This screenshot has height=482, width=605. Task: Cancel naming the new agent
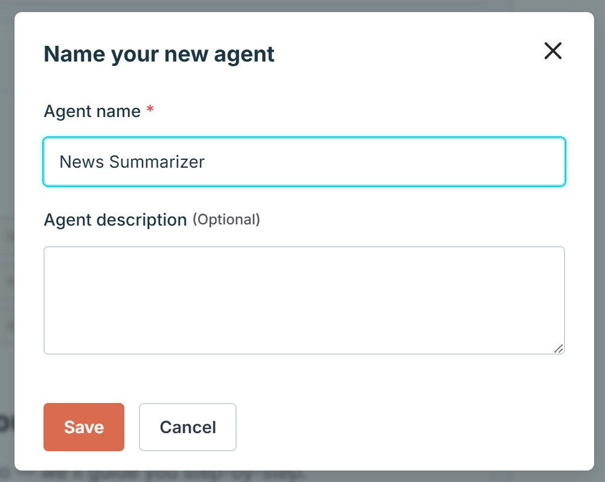point(187,427)
